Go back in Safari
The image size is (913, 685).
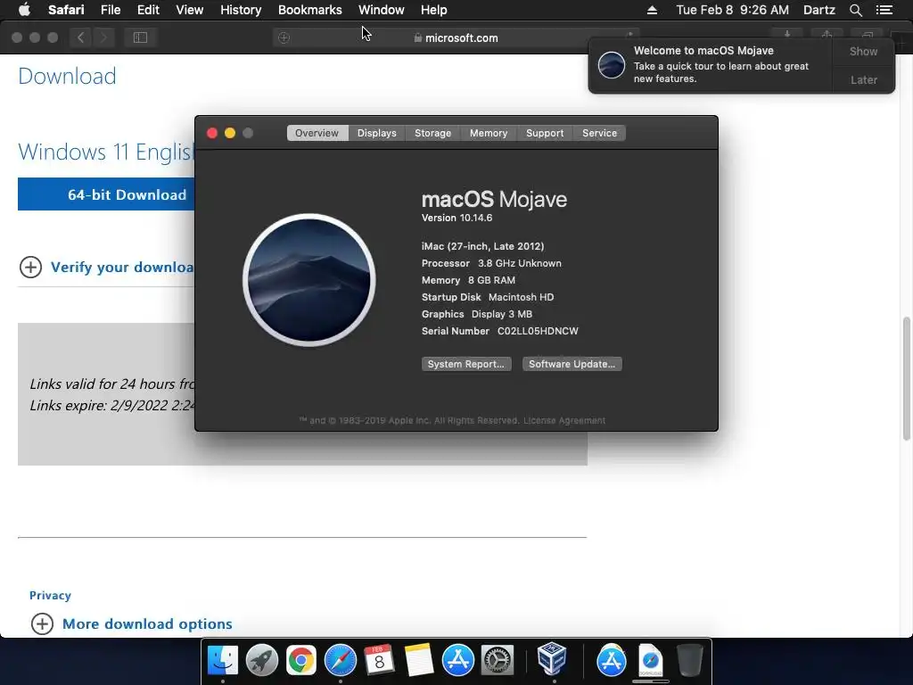[81, 37]
